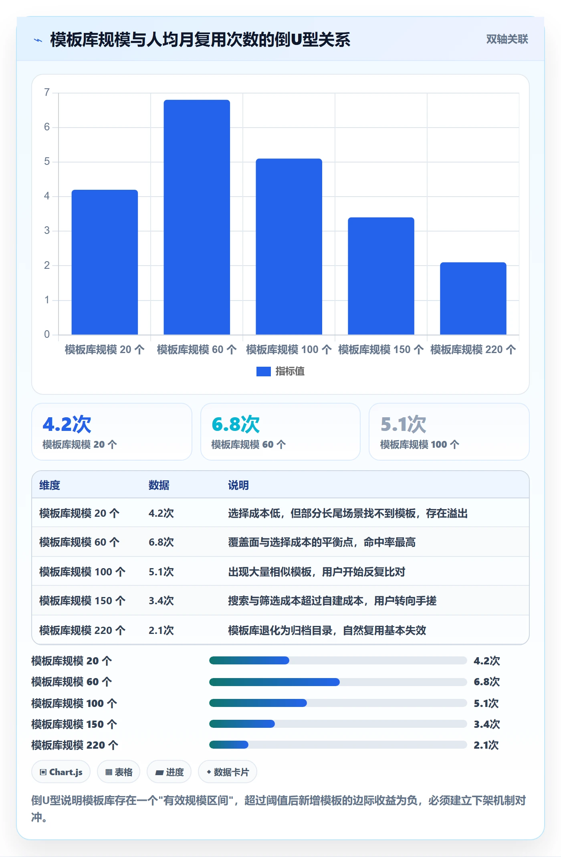Click the 指标值 legend label
This screenshot has width=561, height=857.
click(x=290, y=372)
